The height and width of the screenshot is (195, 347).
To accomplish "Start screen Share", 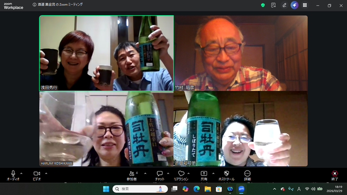I will point(204,175).
